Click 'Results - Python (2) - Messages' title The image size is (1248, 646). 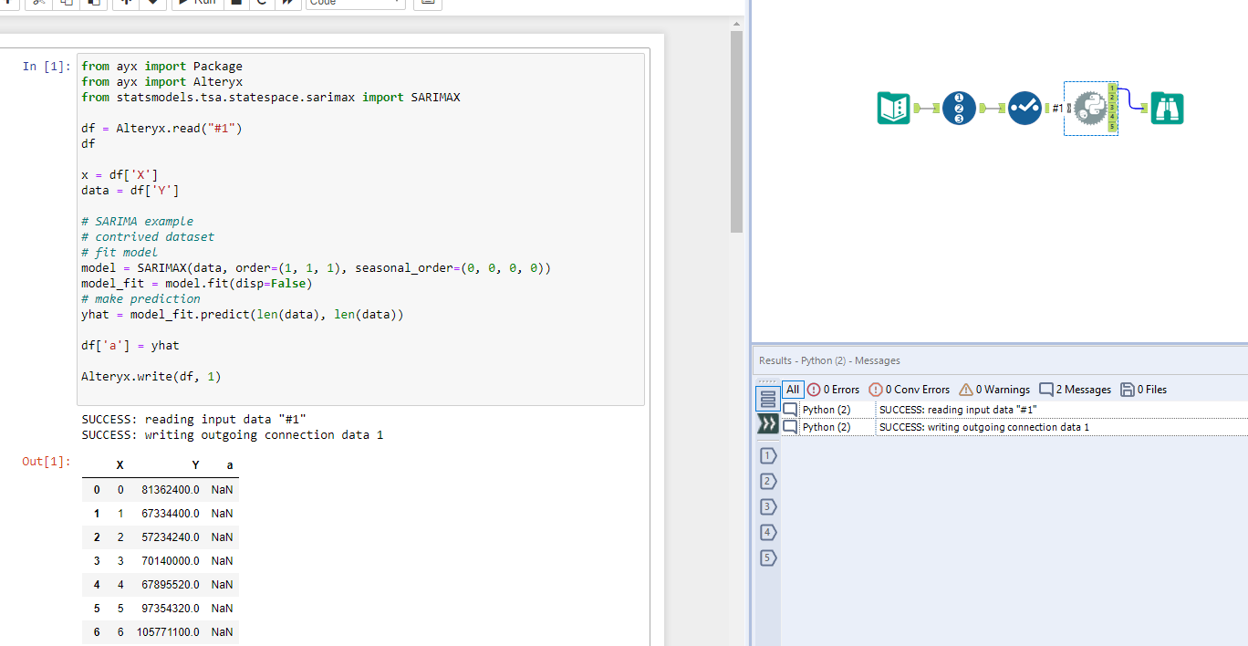[x=829, y=360]
